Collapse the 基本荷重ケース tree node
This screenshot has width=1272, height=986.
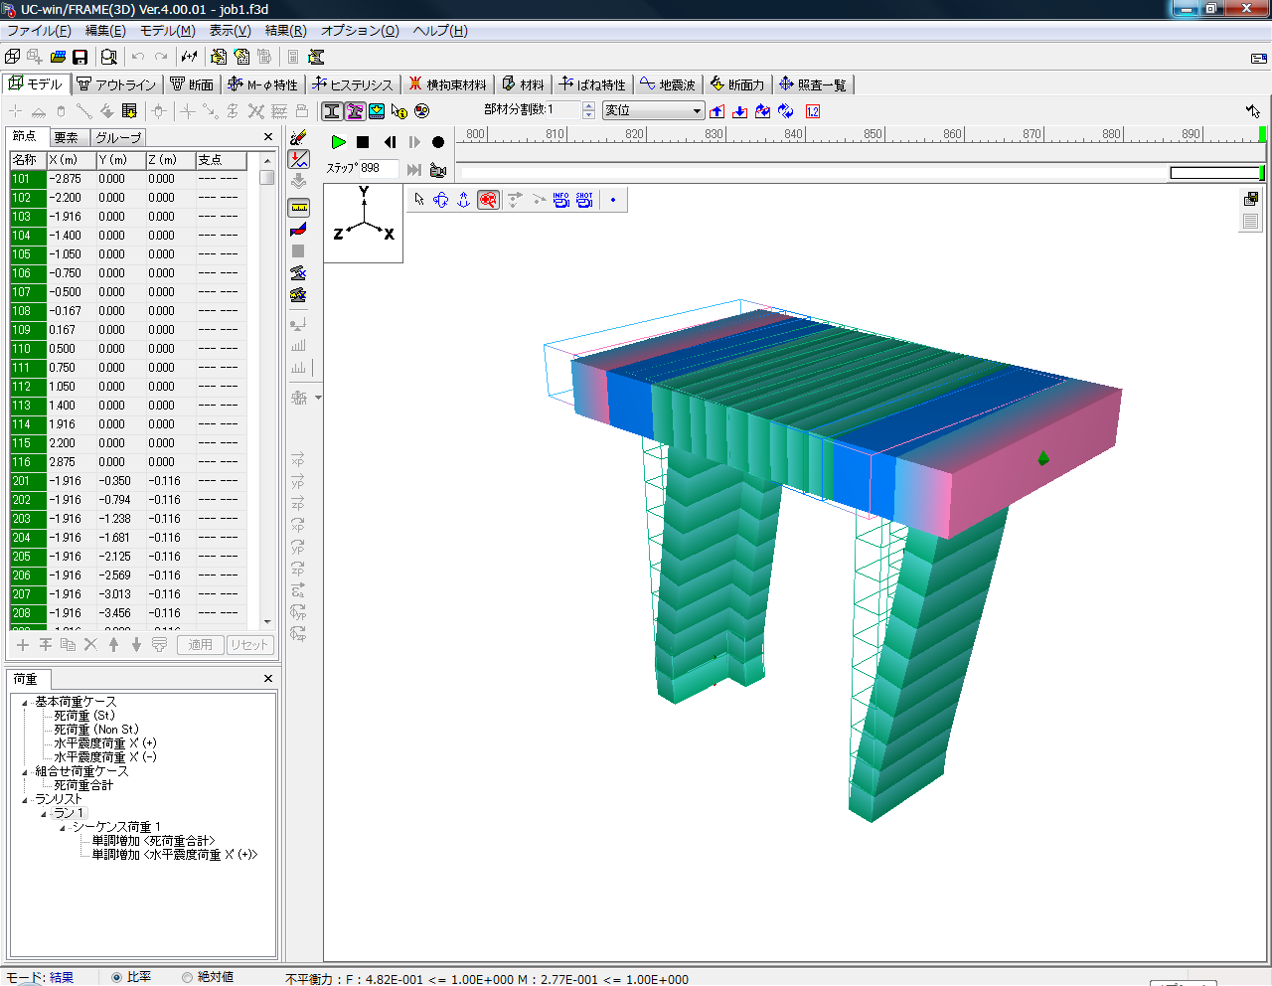click(25, 703)
